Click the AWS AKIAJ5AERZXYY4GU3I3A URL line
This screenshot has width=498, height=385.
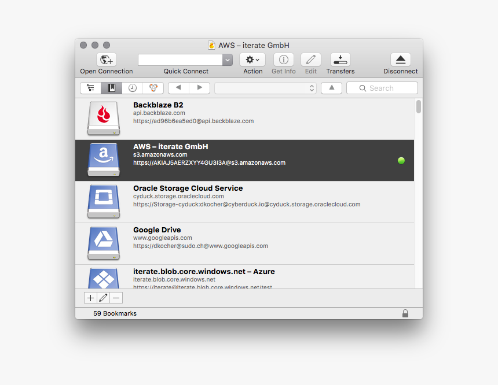[x=209, y=162]
